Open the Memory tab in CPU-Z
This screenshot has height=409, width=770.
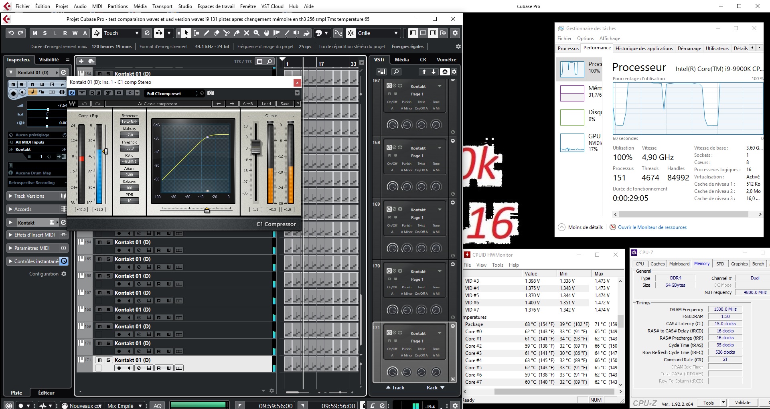pyautogui.click(x=702, y=263)
